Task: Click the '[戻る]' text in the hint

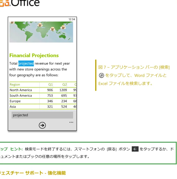Action: [112, 149]
